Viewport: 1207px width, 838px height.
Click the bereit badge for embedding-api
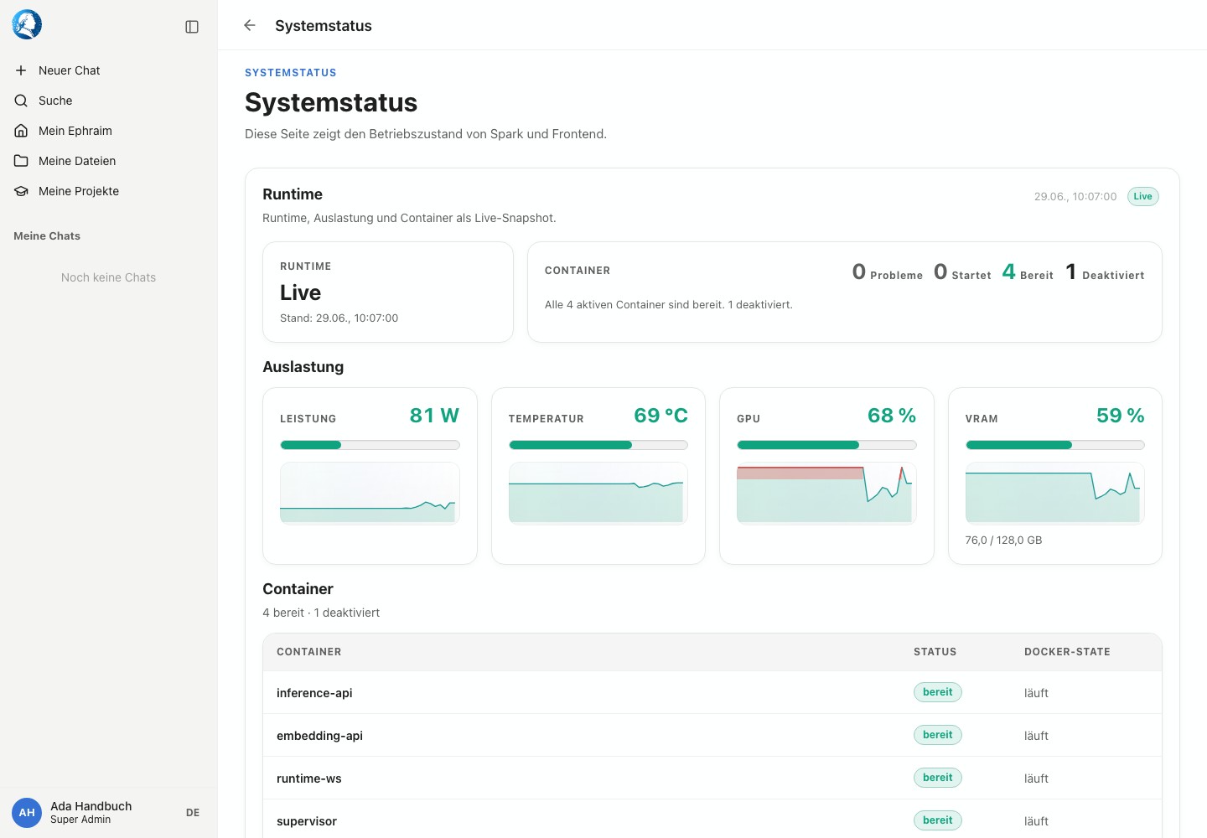click(x=937, y=735)
